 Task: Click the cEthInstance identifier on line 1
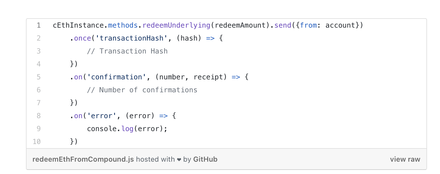point(78,25)
